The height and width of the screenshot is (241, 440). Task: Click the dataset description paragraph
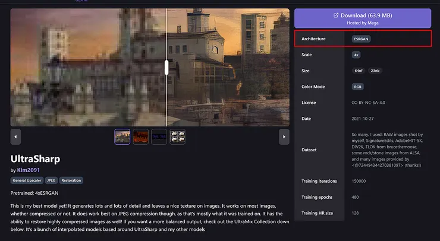pos(387,150)
